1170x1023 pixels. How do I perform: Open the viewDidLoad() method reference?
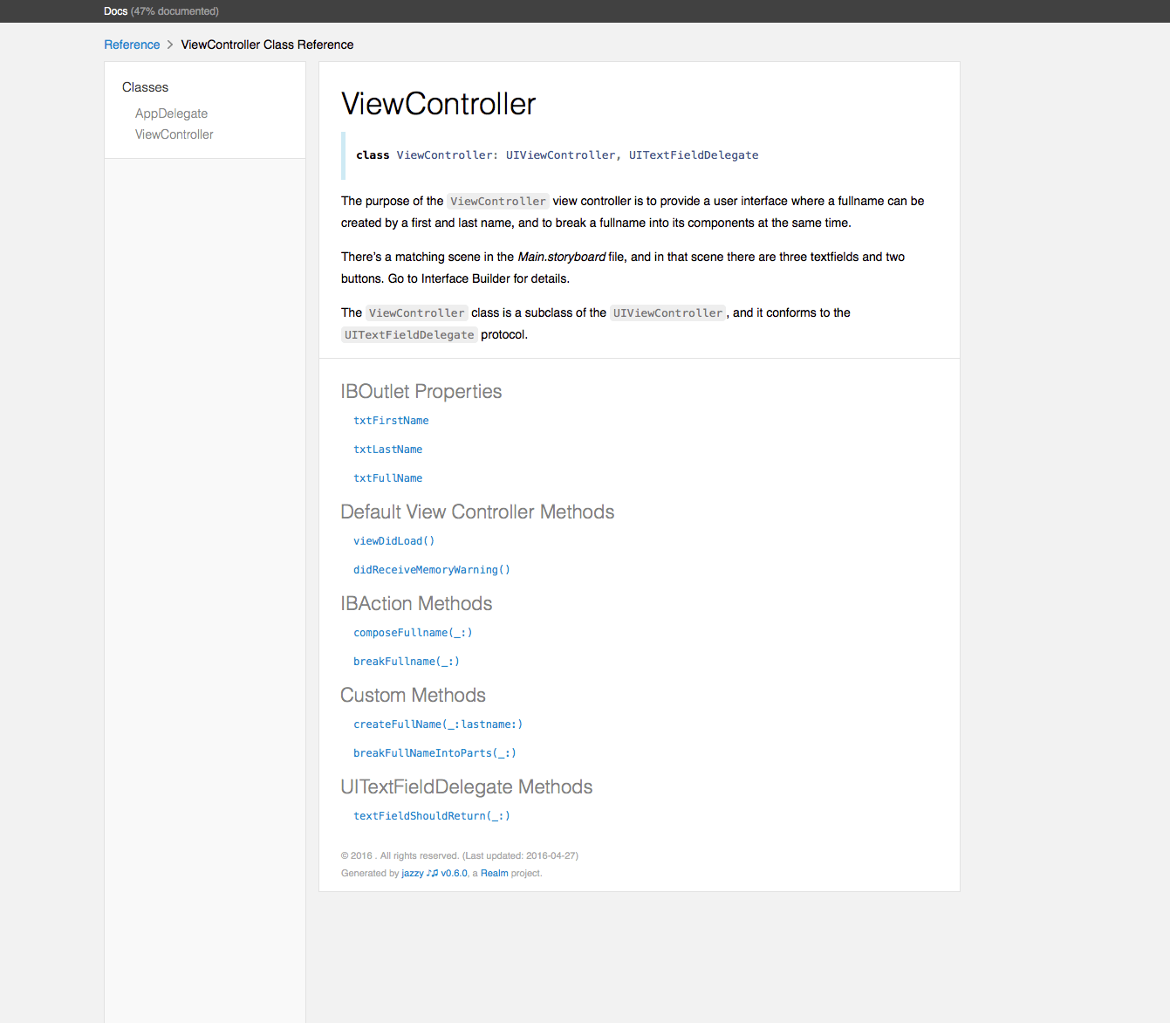(x=393, y=540)
